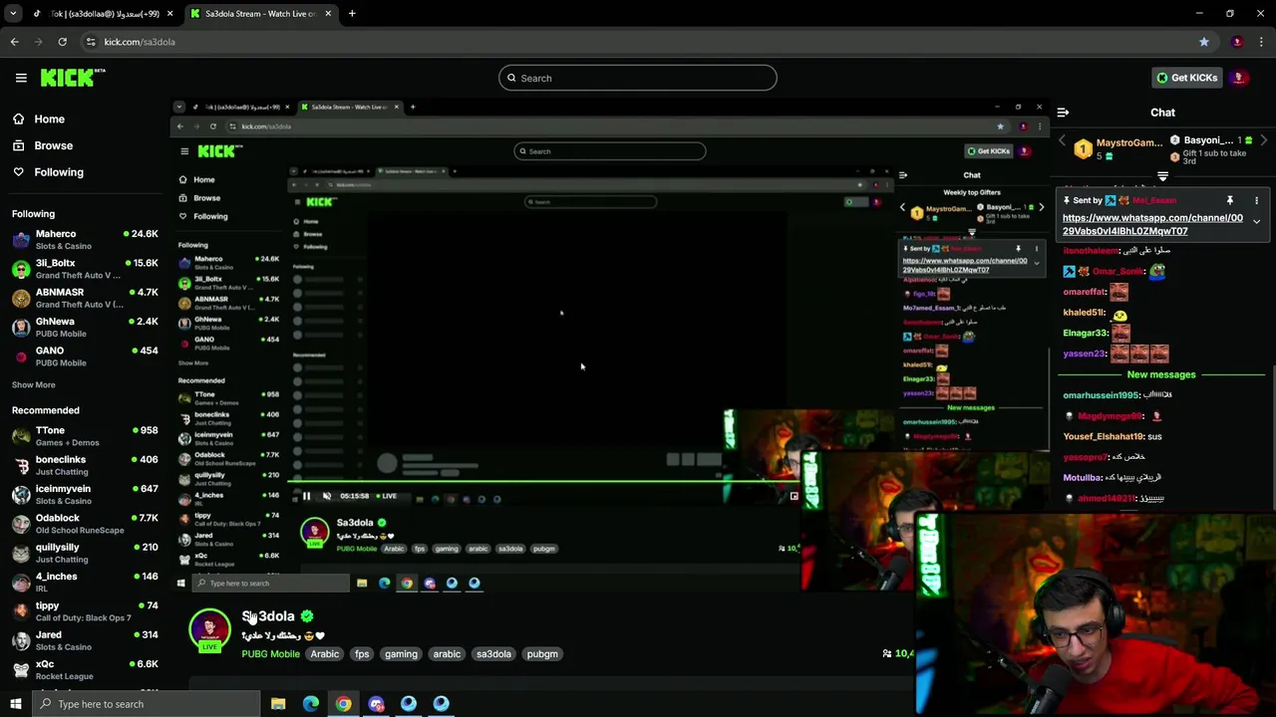
Task: Click chat username Yousef_Elshahat19
Action: 1103,436
